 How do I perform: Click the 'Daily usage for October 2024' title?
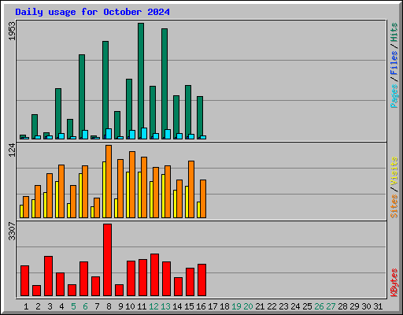(x=92, y=12)
